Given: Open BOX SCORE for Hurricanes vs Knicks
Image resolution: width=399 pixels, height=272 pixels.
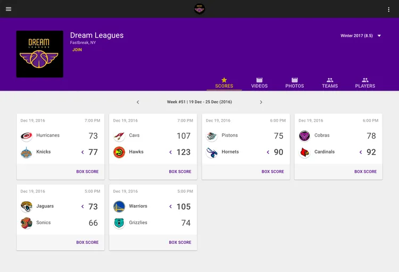Looking at the screenshot, I should pos(87,172).
